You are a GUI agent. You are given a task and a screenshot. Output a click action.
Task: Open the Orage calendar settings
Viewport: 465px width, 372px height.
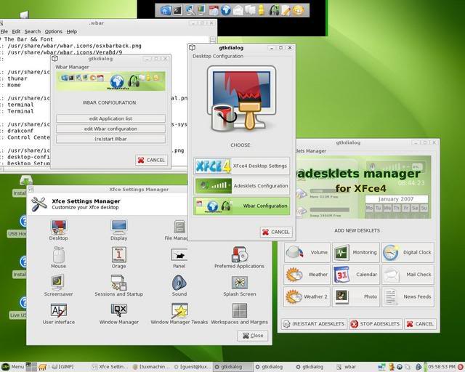[118, 255]
